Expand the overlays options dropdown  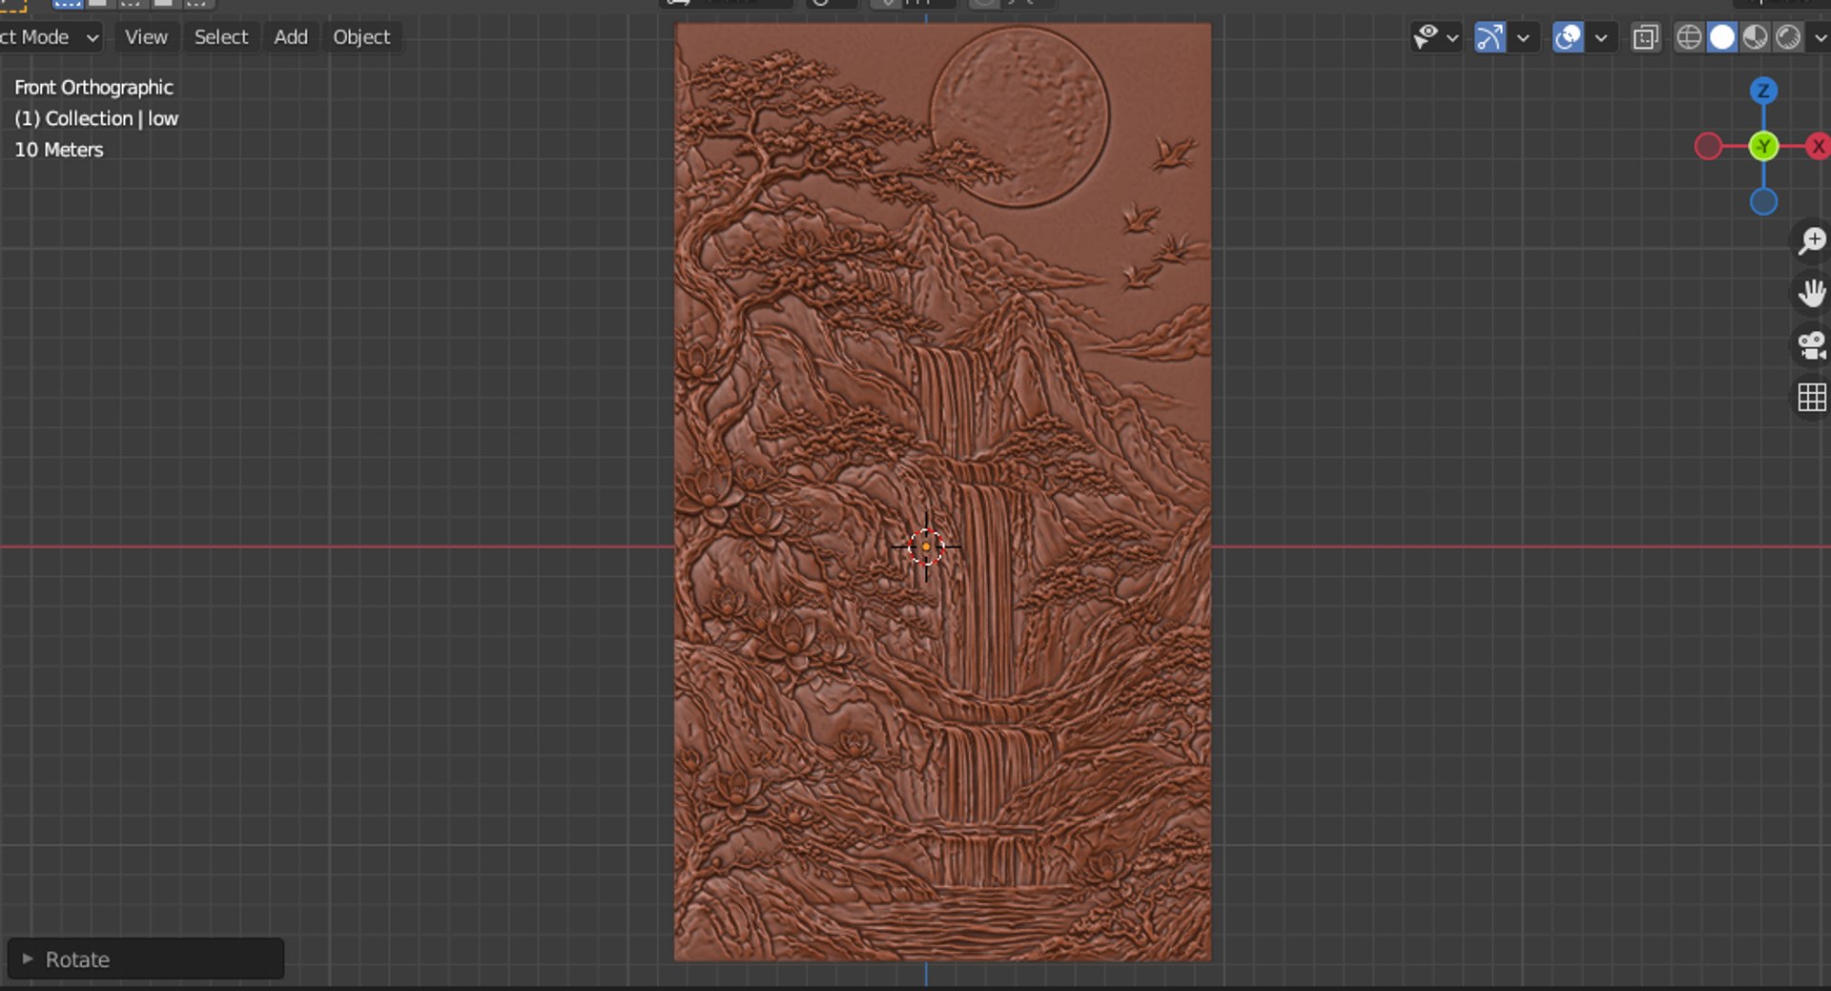[x=1601, y=37]
